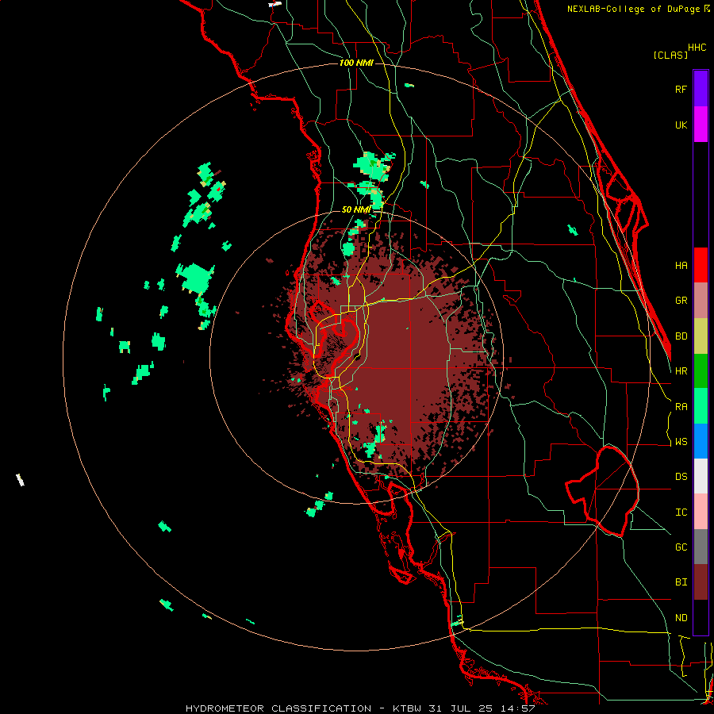Click the ND black legend swatch
The image size is (714, 714).
tap(701, 617)
